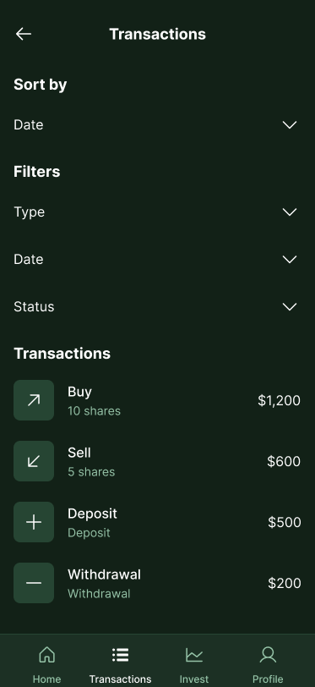
Task: Click the Buy transaction arrow icon
Action: point(34,400)
